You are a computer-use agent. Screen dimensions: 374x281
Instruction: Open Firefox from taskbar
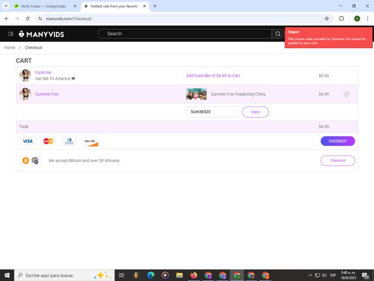coord(193,275)
